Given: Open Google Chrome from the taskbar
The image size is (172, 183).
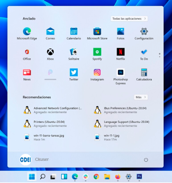Looking at the screenshot, I should (96, 177).
